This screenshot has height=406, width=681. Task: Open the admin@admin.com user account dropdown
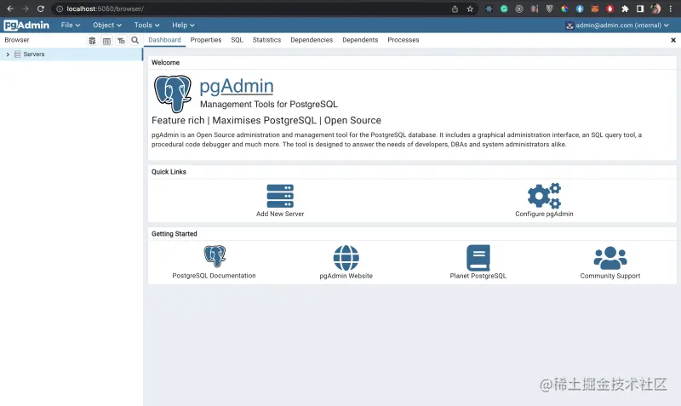point(617,26)
